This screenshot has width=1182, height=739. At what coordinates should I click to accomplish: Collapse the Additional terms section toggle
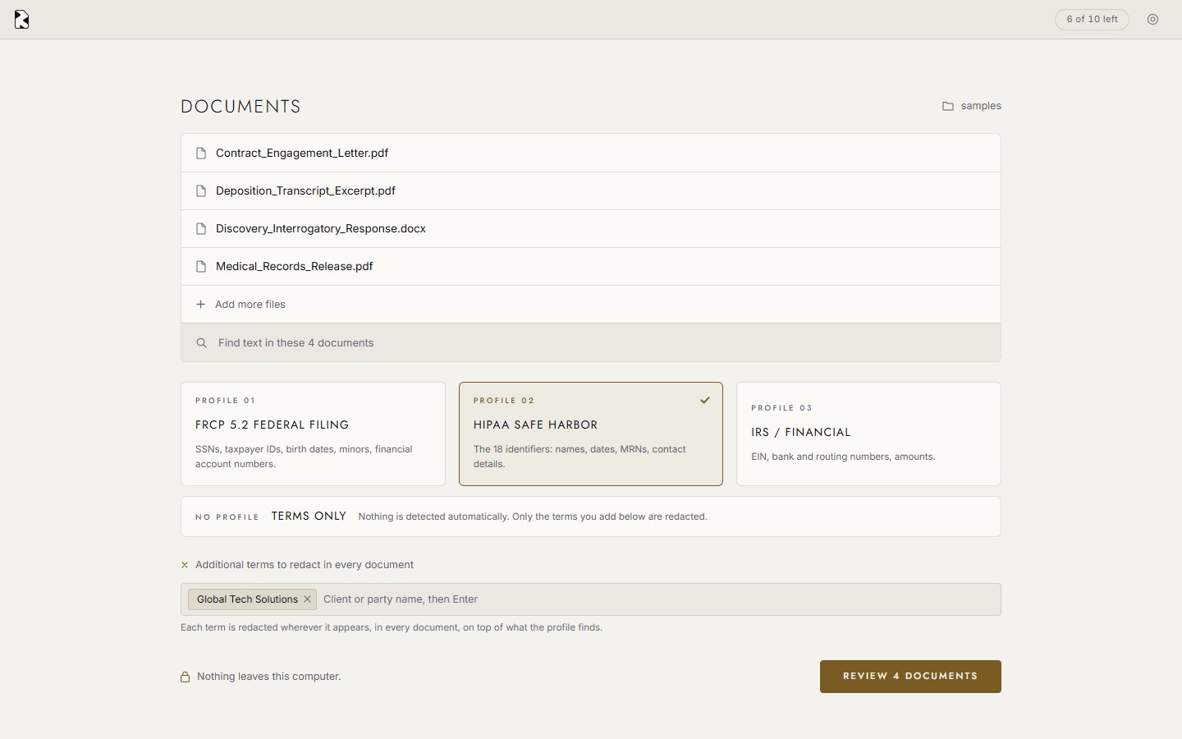185,565
